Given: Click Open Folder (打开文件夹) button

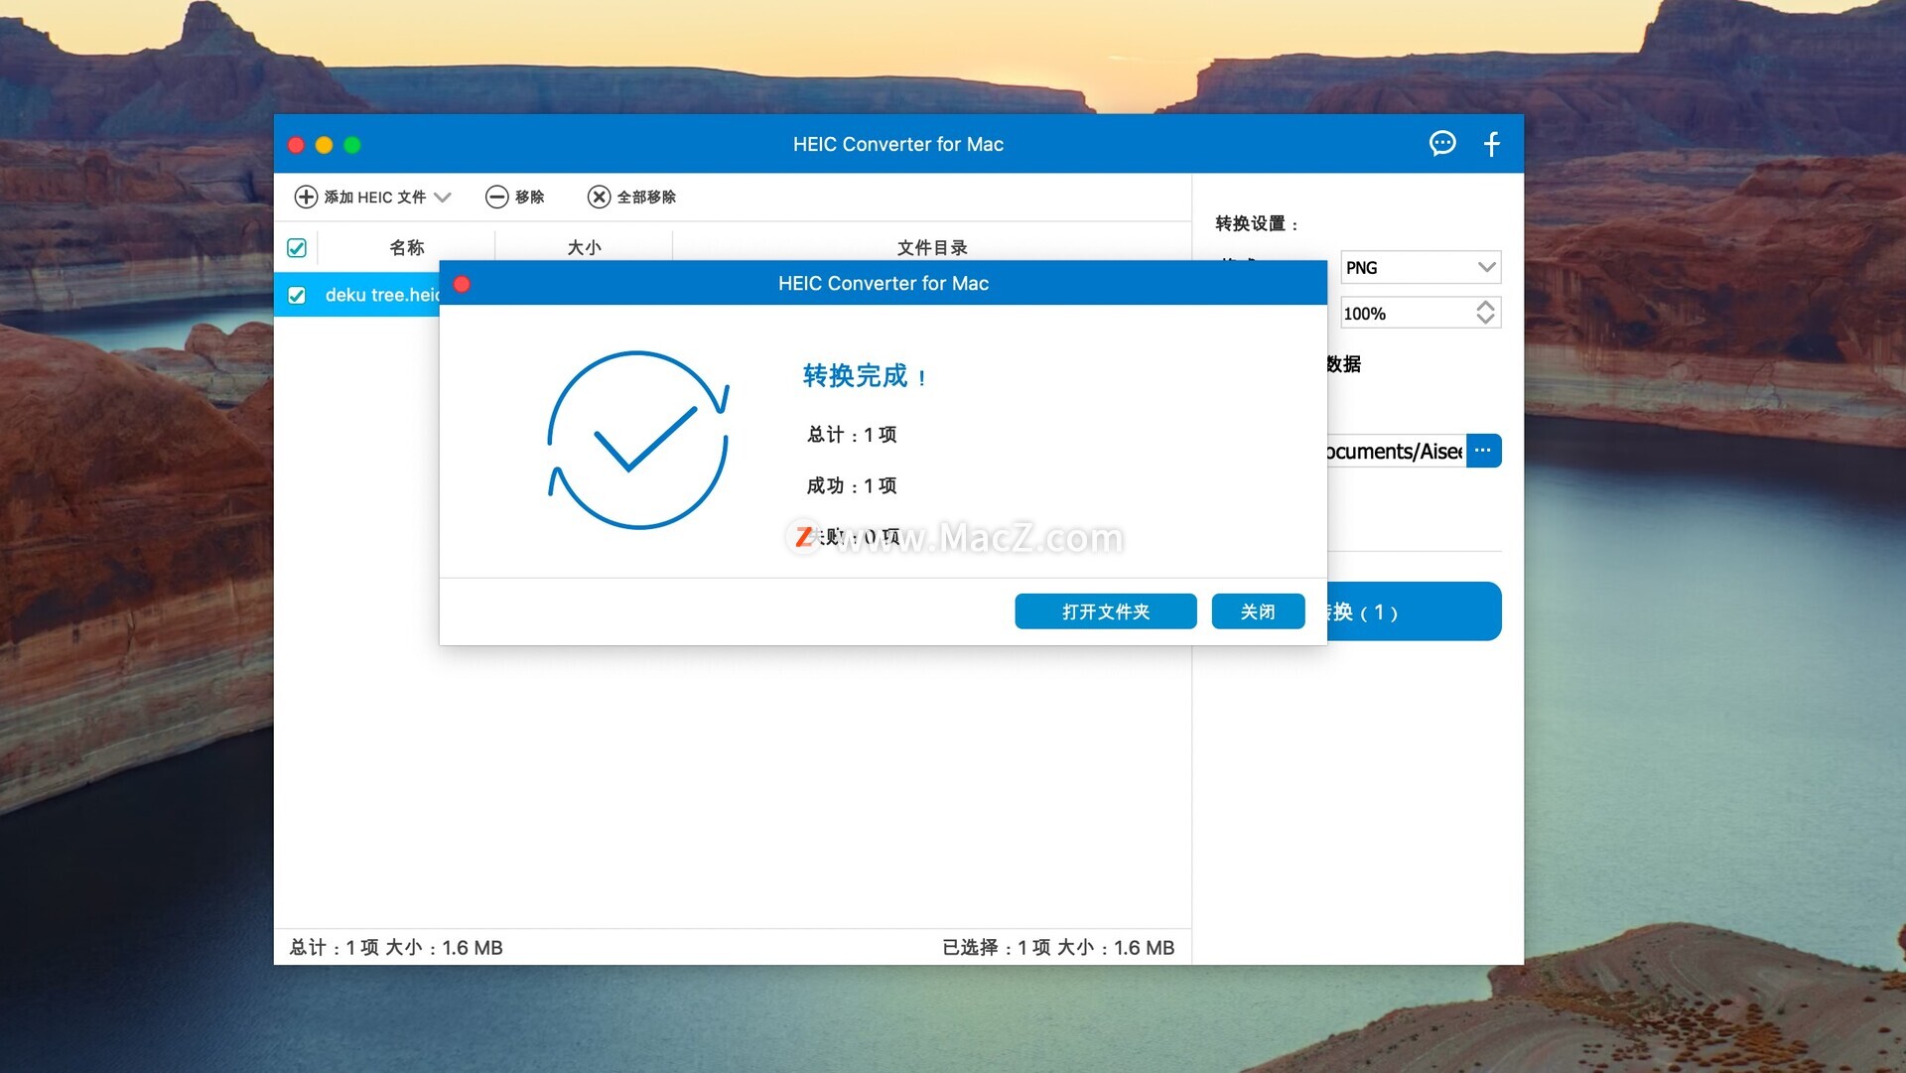Looking at the screenshot, I should pos(1106,611).
